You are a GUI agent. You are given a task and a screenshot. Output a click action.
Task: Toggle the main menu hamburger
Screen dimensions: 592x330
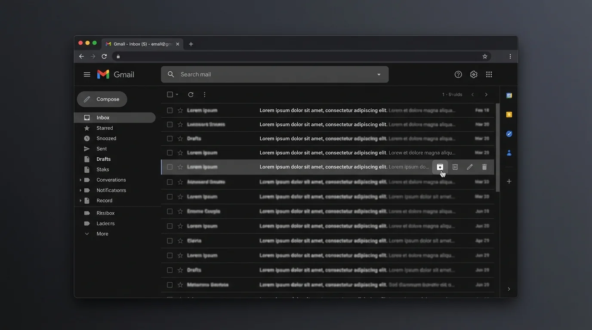click(x=87, y=74)
